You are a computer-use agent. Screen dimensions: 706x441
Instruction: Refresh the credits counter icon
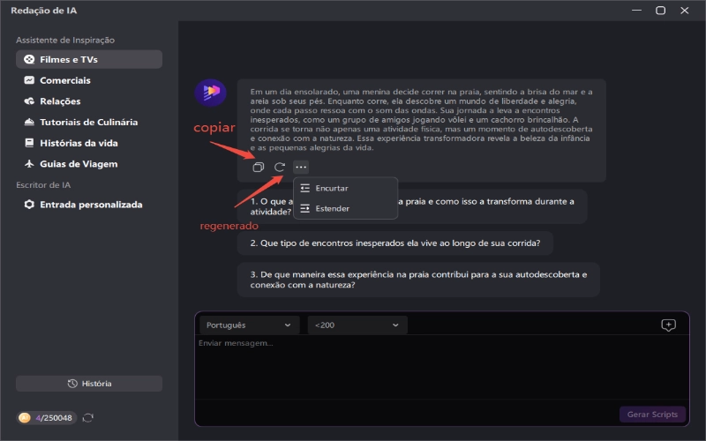pyautogui.click(x=87, y=417)
